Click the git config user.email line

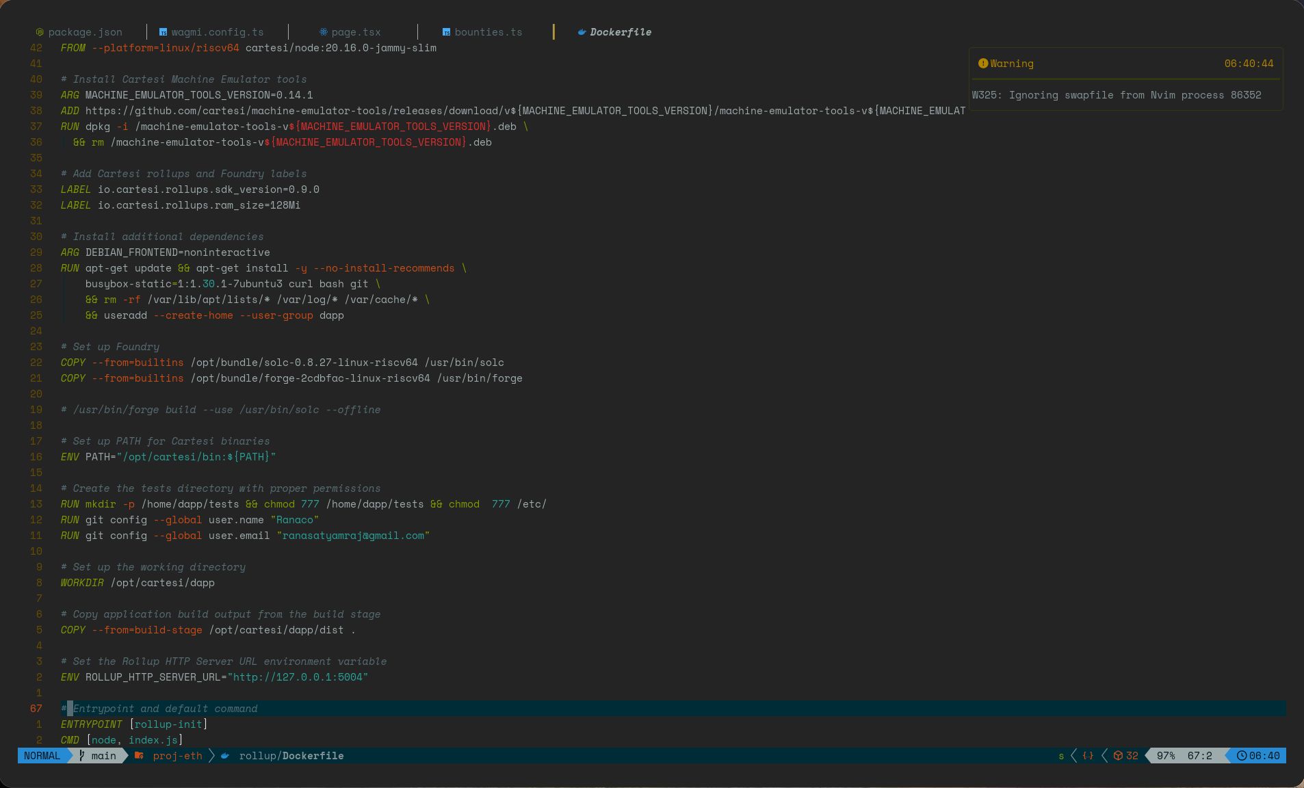[x=245, y=536]
